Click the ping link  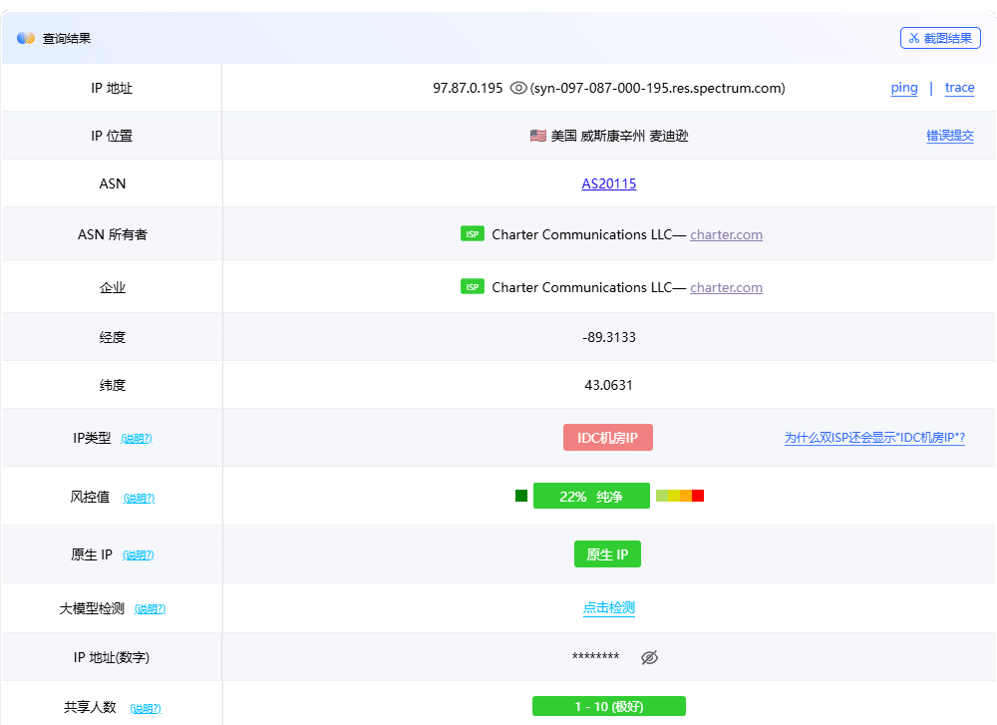[x=903, y=88]
